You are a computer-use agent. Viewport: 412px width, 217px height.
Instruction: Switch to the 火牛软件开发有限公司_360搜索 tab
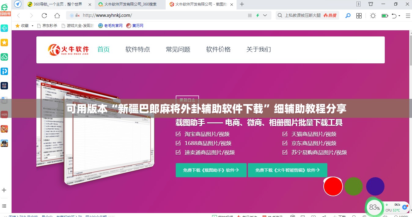coord(130,4)
